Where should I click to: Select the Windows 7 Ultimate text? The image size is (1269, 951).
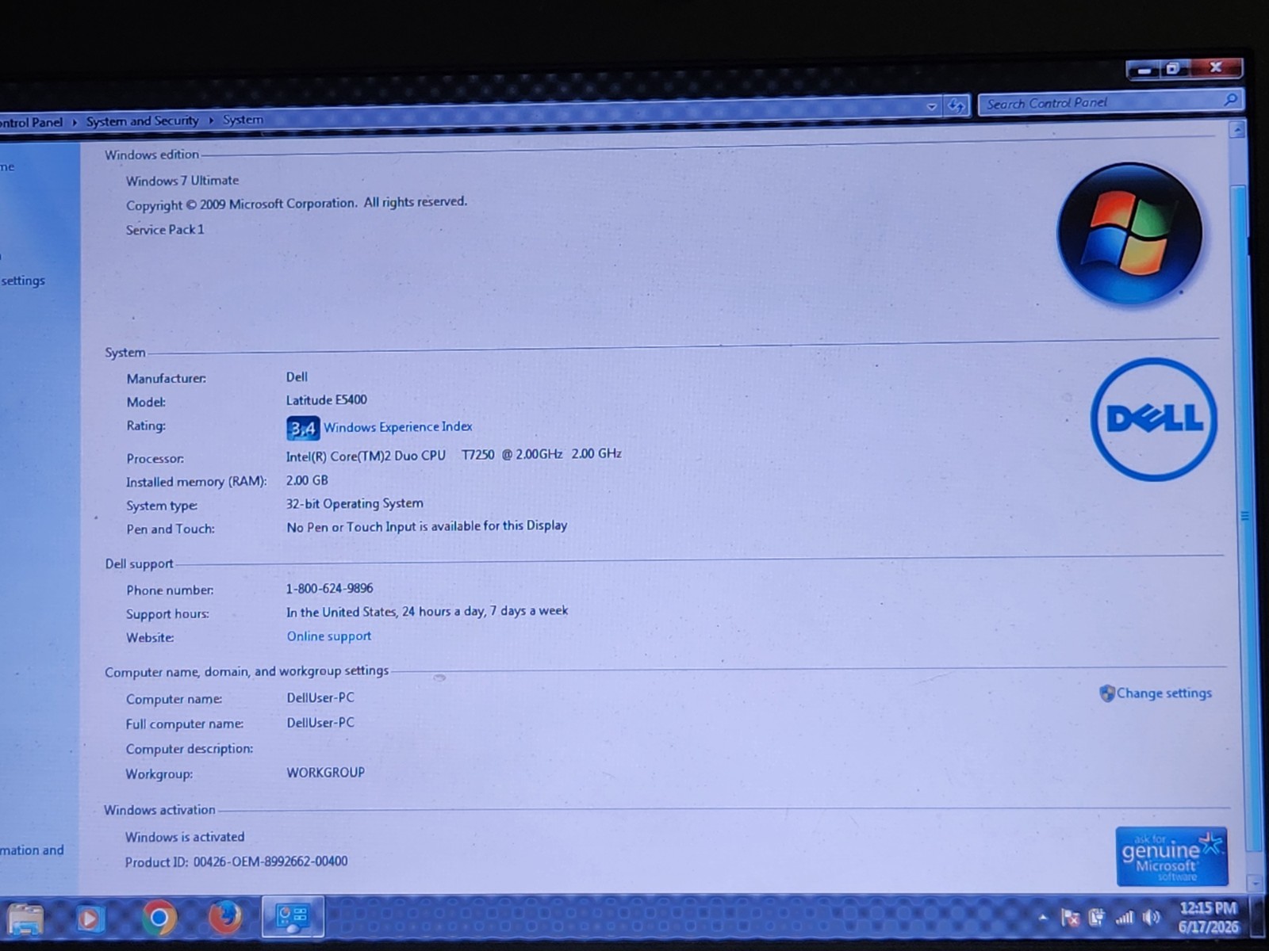point(182,181)
